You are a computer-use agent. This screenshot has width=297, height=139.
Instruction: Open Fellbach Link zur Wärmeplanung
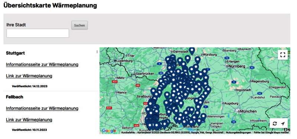click(x=29, y=120)
